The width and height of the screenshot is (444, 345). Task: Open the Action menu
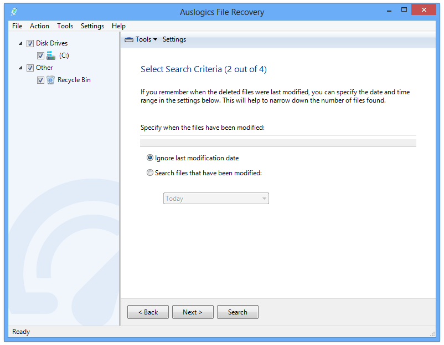click(39, 26)
